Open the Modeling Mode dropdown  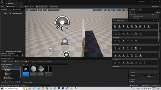click(12, 6)
